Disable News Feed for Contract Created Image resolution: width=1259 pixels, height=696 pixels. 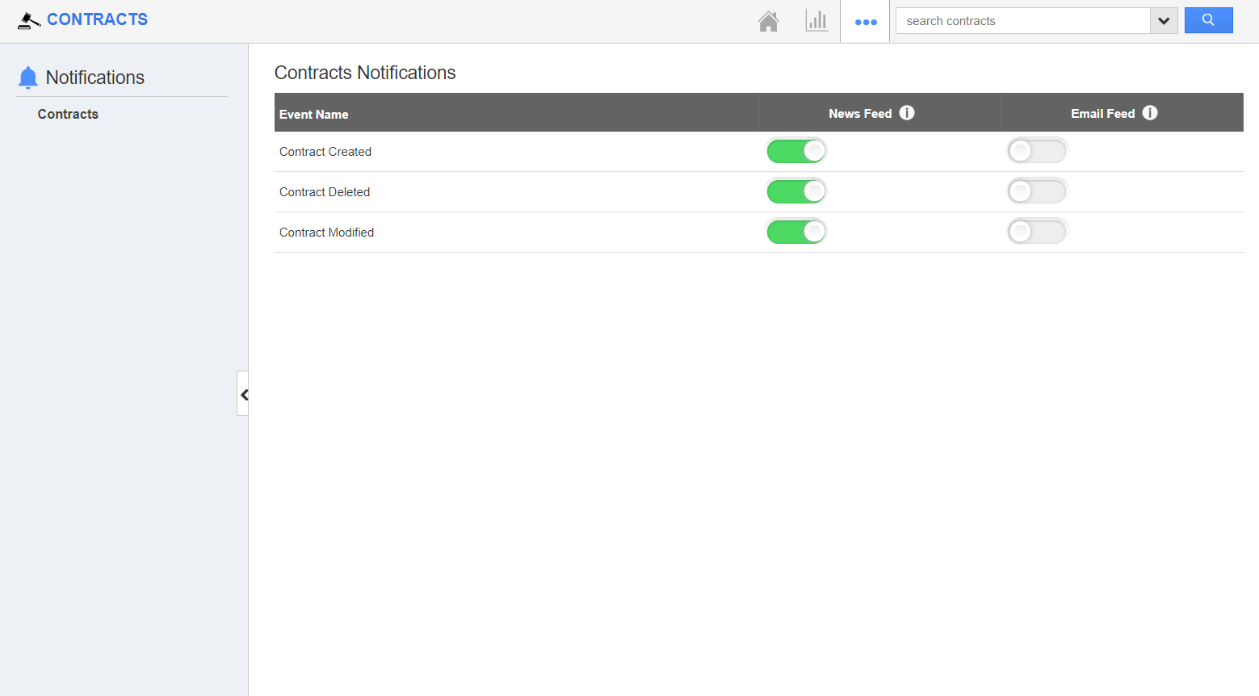(x=796, y=151)
